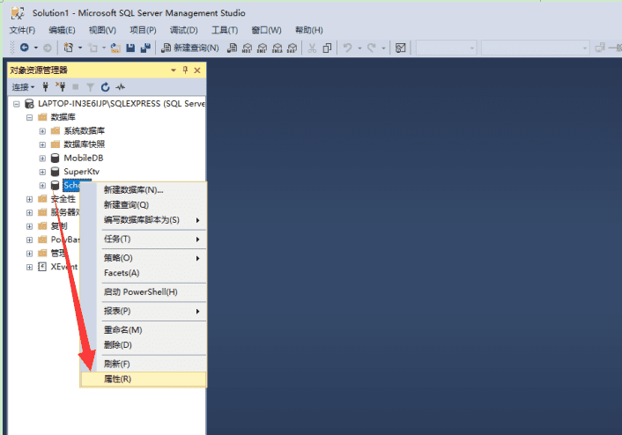Click 新建查询(N) toolbar button
622x435 pixels.
190,48
